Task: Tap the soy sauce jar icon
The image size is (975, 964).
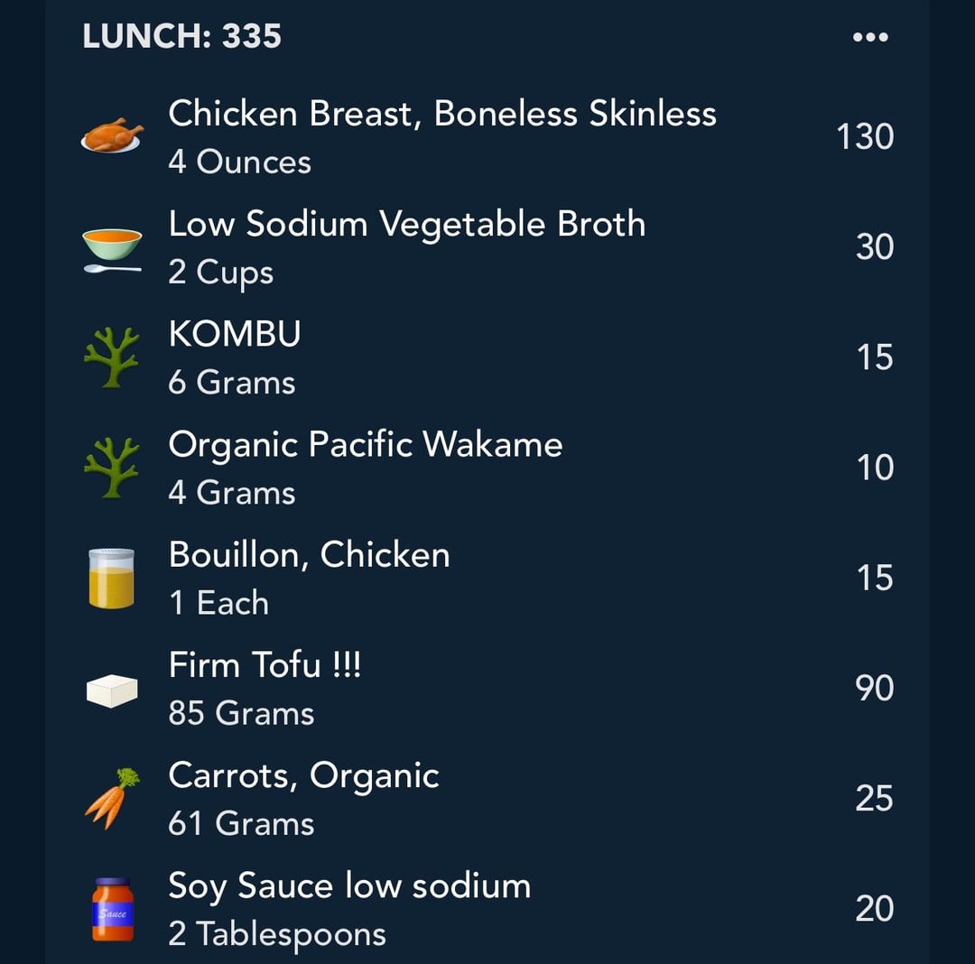Action: (113, 909)
